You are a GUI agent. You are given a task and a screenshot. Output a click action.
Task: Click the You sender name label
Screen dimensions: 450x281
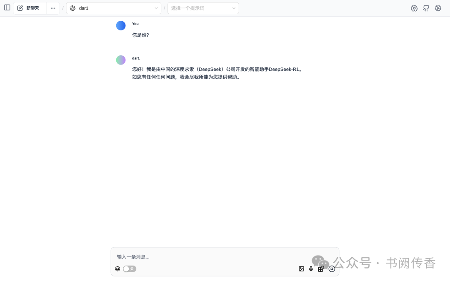(x=135, y=24)
